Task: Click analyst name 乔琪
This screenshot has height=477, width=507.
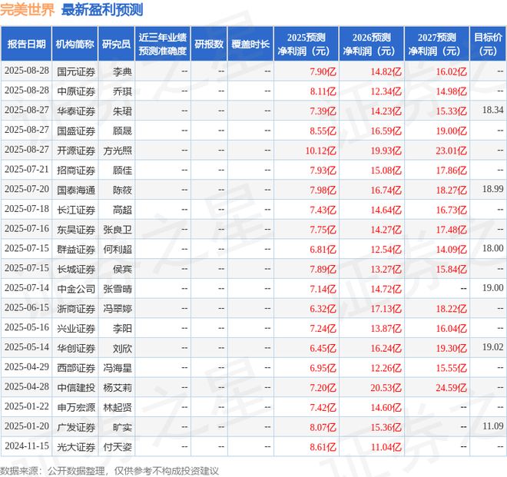Action: [x=122, y=91]
